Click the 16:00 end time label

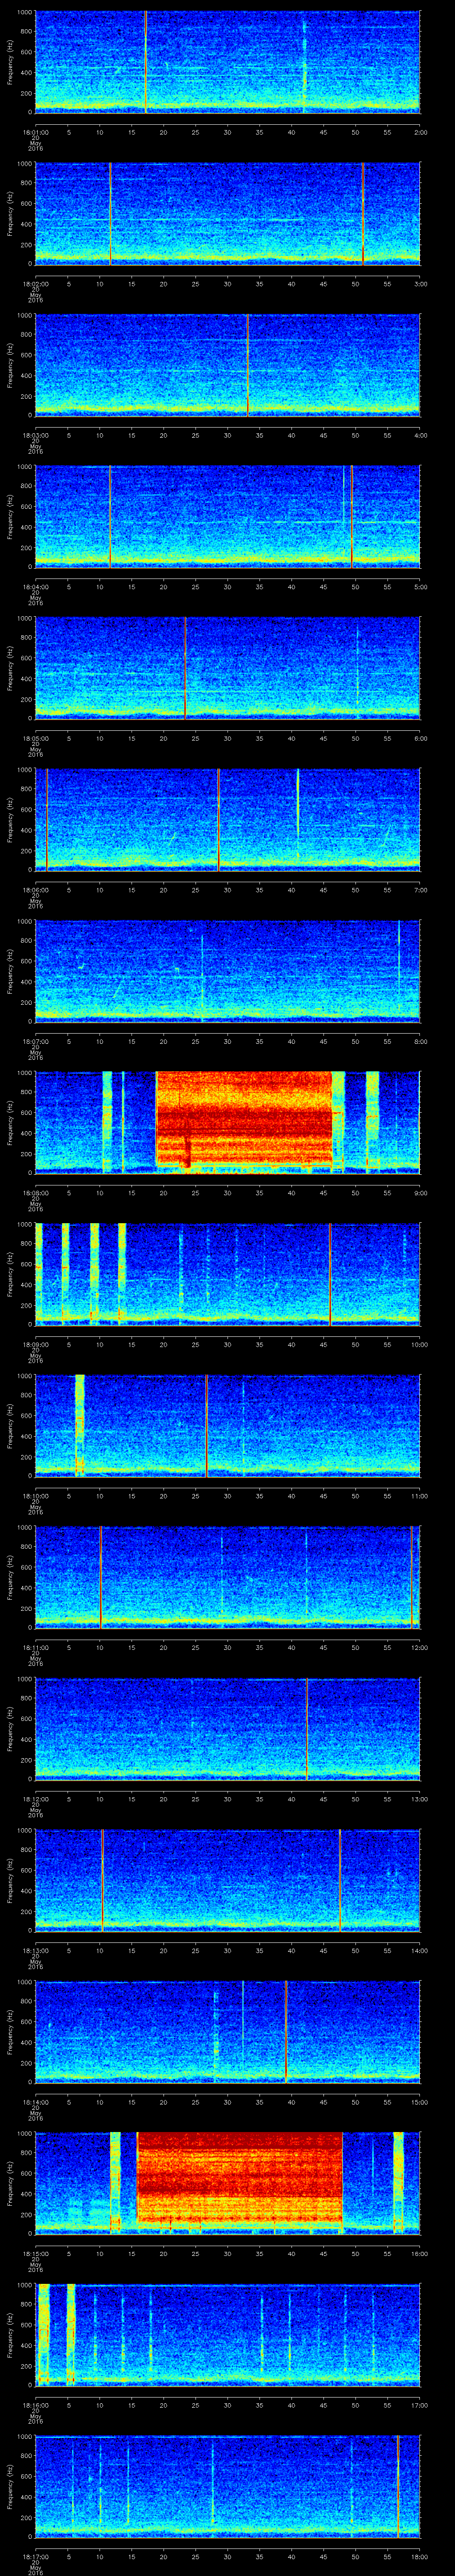point(420,2254)
